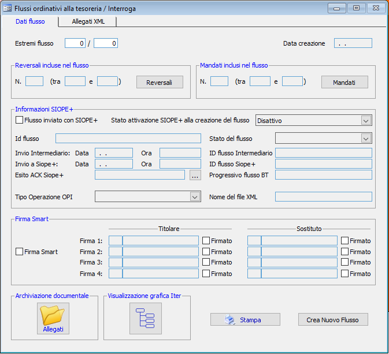389x354 pixels.
Task: Open the Allegati folder icon
Action: (53, 318)
